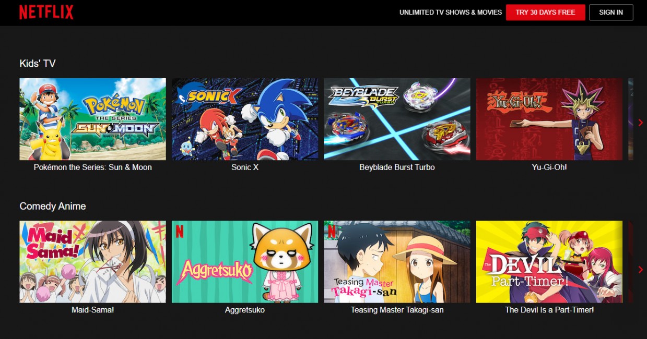
Task: Open the Beyblade Burst Turbo thumbnail
Action: pos(397,119)
